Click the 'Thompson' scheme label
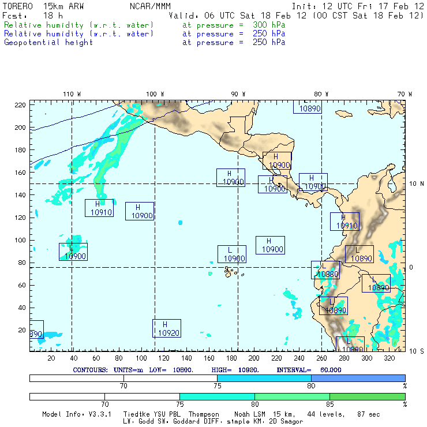The image size is (427, 427). pos(204,414)
